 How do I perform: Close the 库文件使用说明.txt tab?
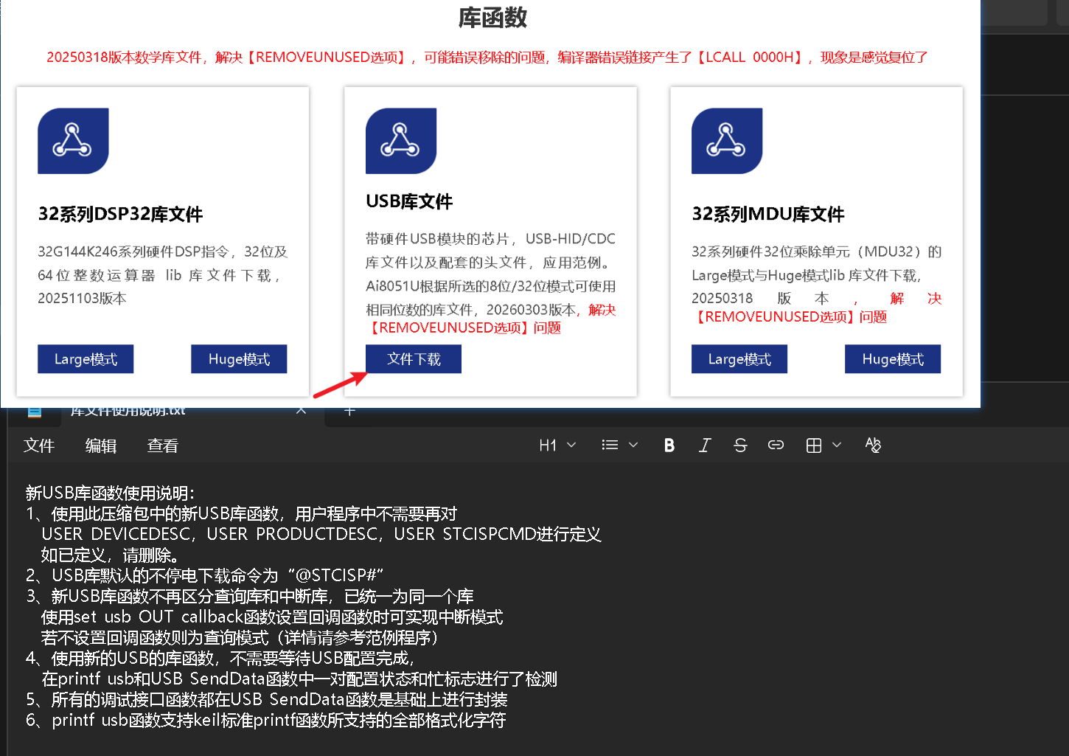[301, 411]
